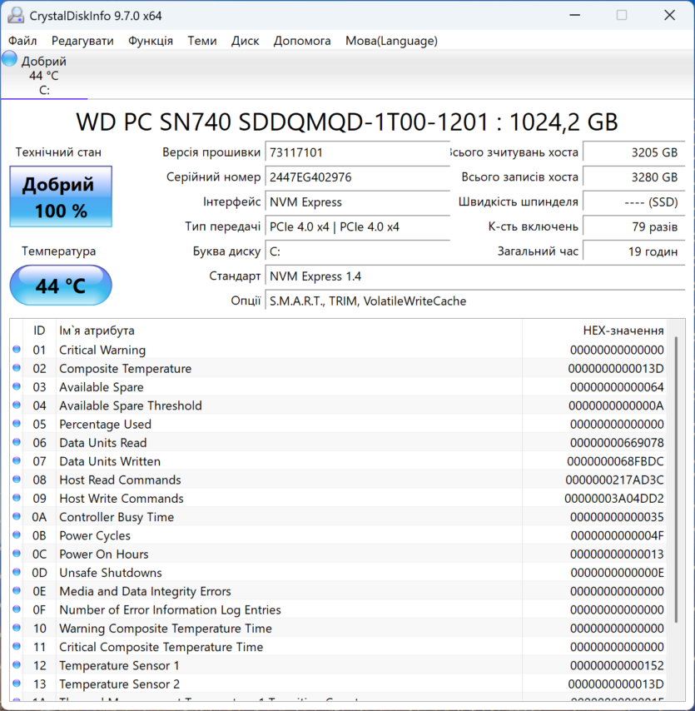The height and width of the screenshot is (711, 695).
Task: Click the HEX-значення column header
Action: pyautogui.click(x=594, y=331)
